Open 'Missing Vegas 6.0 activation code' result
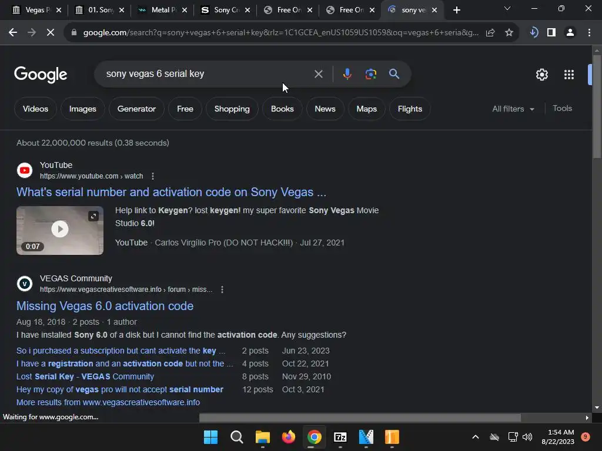 click(105, 306)
